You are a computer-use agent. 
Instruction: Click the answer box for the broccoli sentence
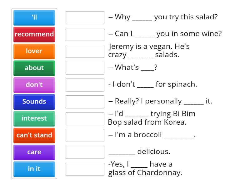(x=85, y=136)
